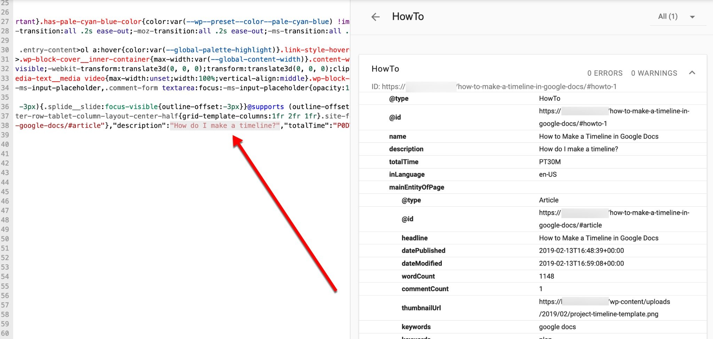Click line number 27 in code gutter
Screen dimensions: 713x339
(x=5, y=22)
